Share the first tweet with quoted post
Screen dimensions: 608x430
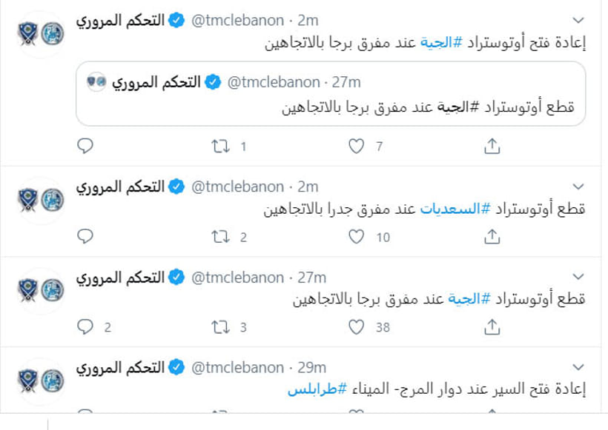coord(492,146)
